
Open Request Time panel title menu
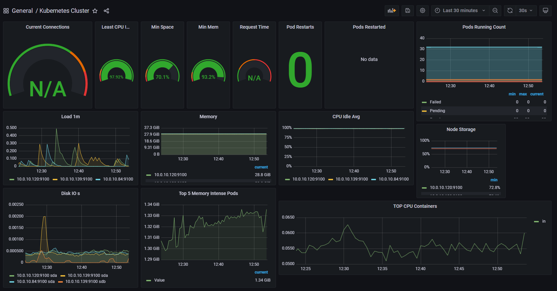click(254, 27)
